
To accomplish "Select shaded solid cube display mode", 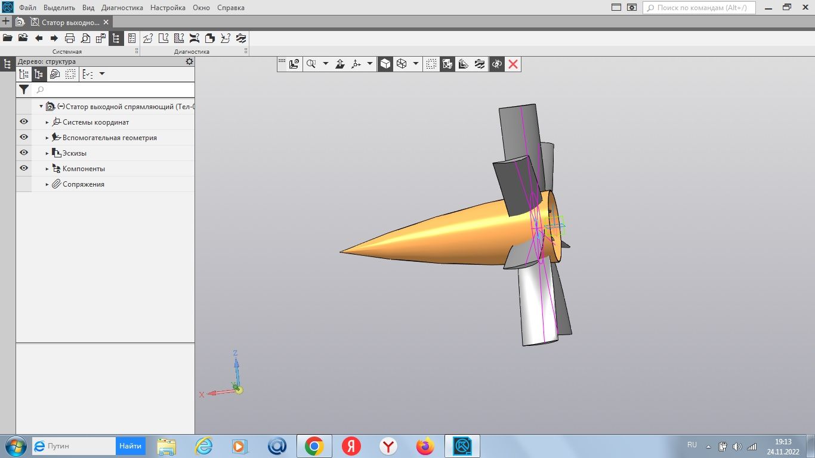I will coord(385,64).
